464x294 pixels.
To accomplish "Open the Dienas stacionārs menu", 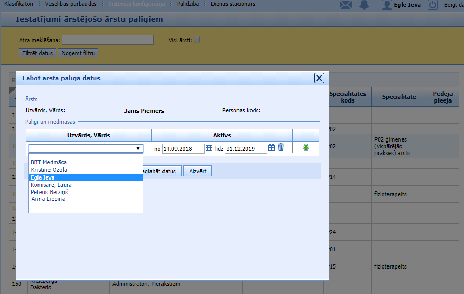I will [233, 4].
